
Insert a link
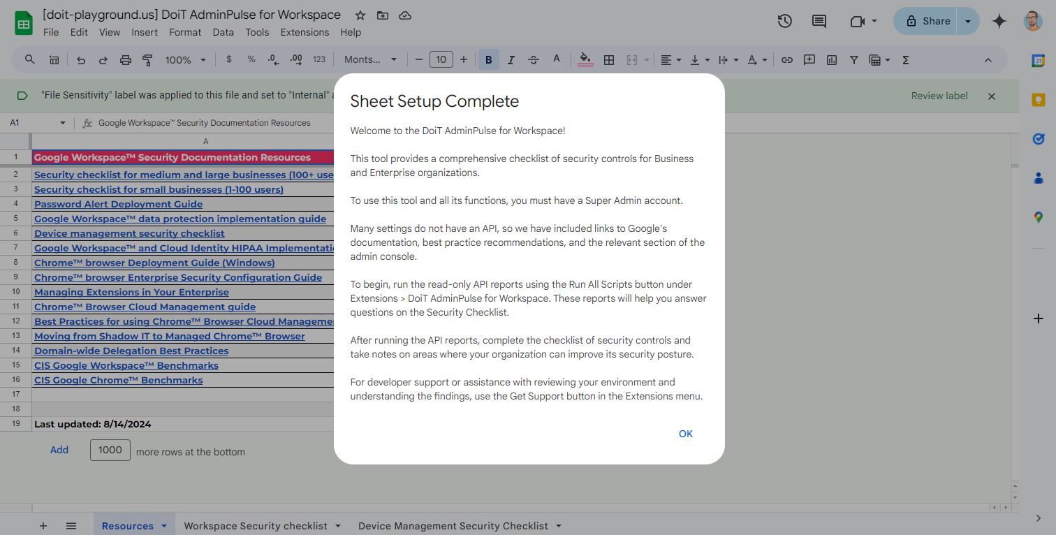(787, 60)
